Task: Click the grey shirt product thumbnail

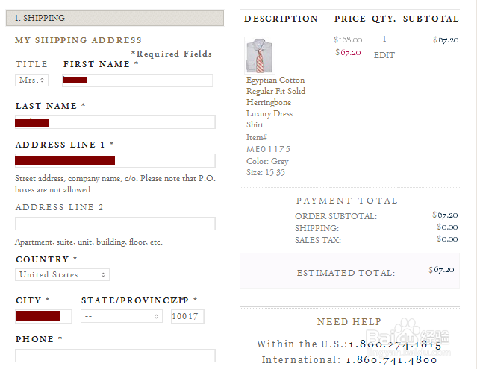Action: [x=259, y=55]
